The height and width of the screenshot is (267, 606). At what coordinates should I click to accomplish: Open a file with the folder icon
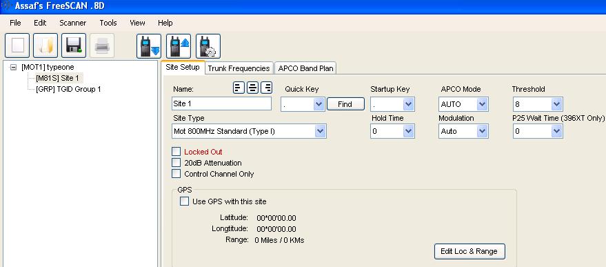click(x=46, y=46)
